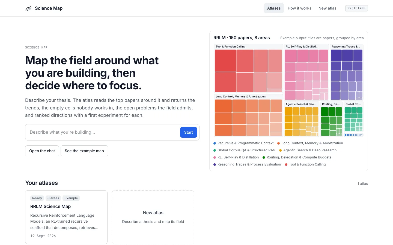Select the purple Reasoning Traces treemap group

pos(347,72)
